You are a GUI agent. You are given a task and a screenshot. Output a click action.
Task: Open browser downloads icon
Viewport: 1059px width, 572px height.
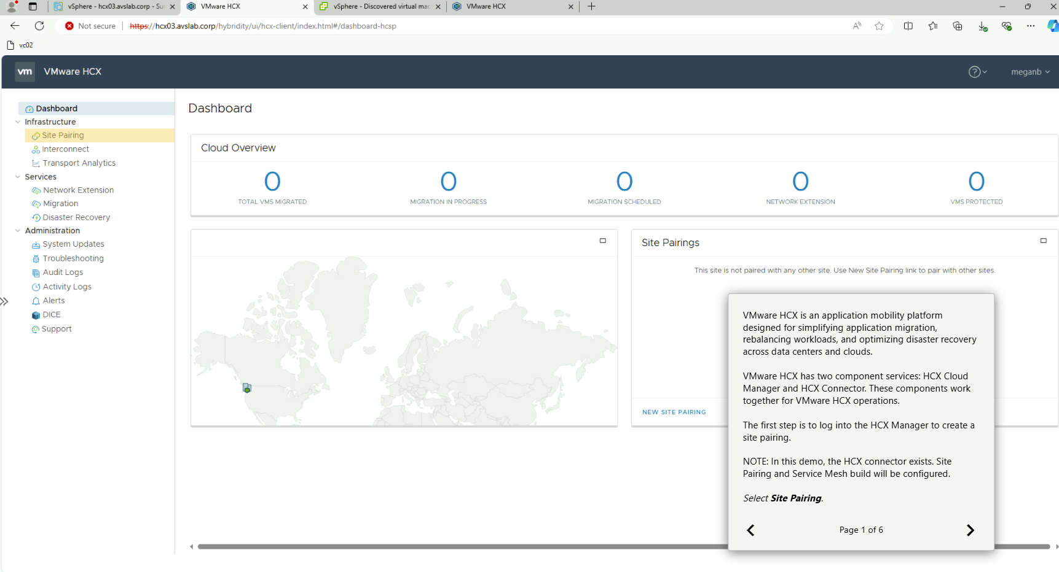coord(982,26)
